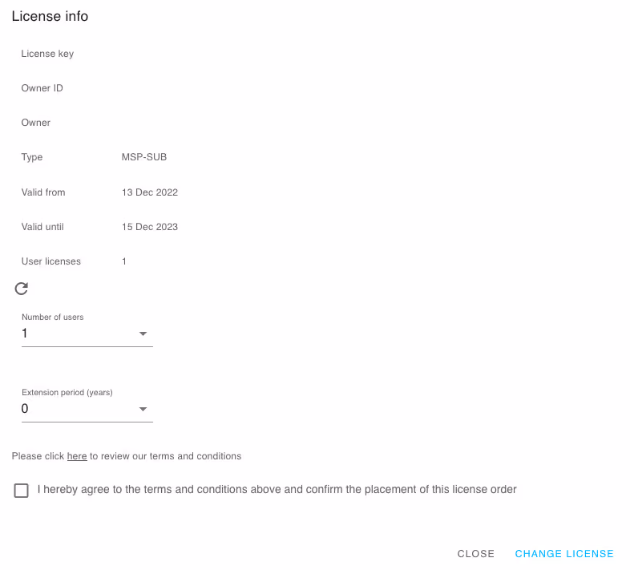Click the 'I hereby agree' label text

coord(277,489)
